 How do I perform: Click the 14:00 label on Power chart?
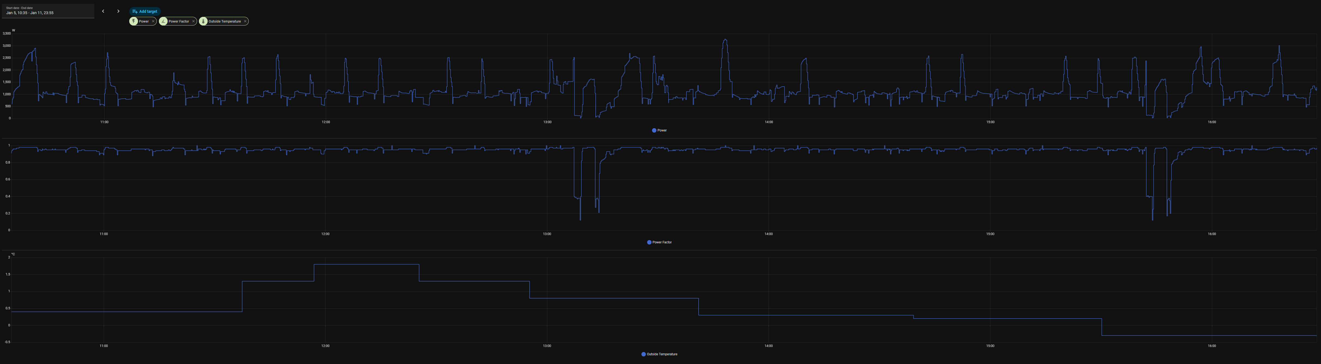click(769, 122)
